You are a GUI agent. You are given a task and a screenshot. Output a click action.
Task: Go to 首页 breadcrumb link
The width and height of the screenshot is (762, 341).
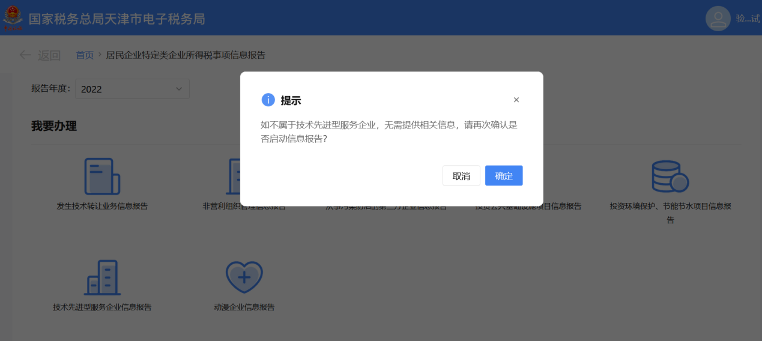click(x=85, y=55)
